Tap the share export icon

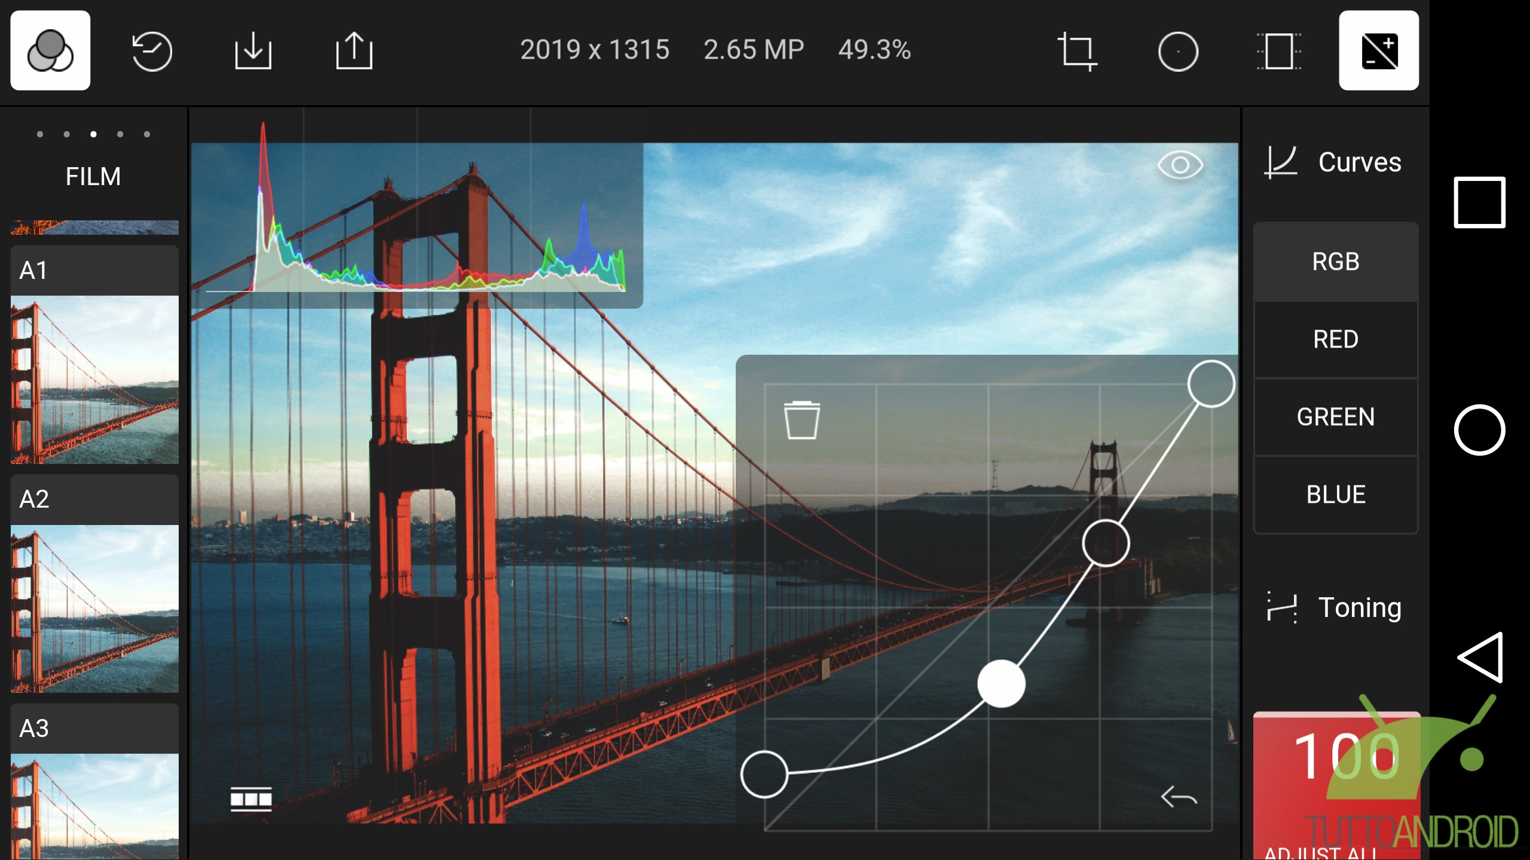(x=354, y=50)
